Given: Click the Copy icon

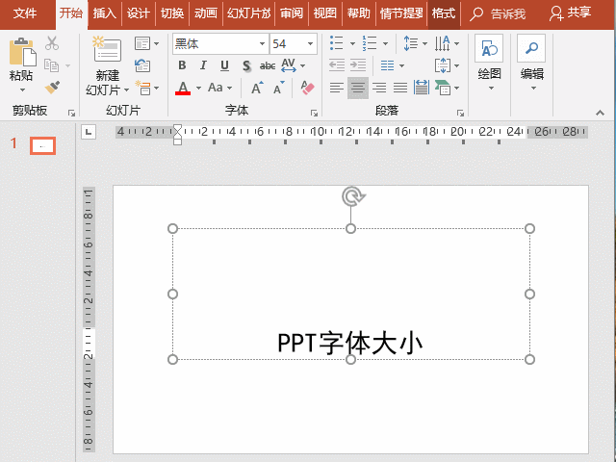Looking at the screenshot, I should [51, 65].
